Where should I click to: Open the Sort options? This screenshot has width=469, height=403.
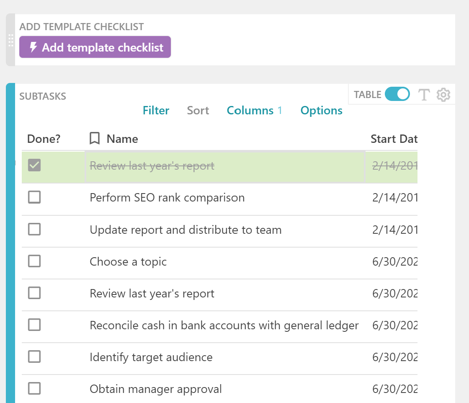pyautogui.click(x=198, y=111)
